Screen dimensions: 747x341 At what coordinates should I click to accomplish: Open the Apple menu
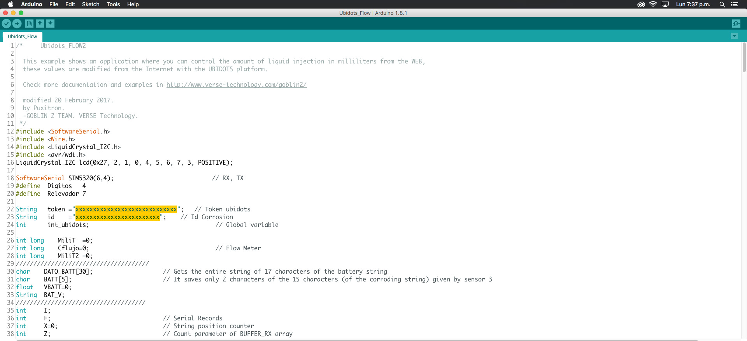pos(11,4)
